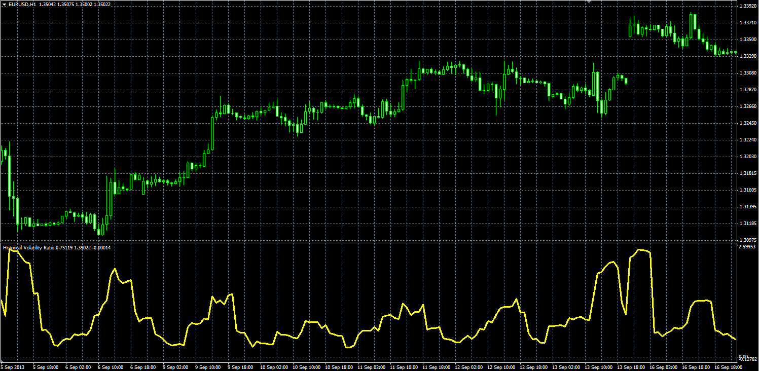This screenshot has height=371, width=759.
Task: Click the 9 Sep 10:00 time label
Action: pos(208,367)
